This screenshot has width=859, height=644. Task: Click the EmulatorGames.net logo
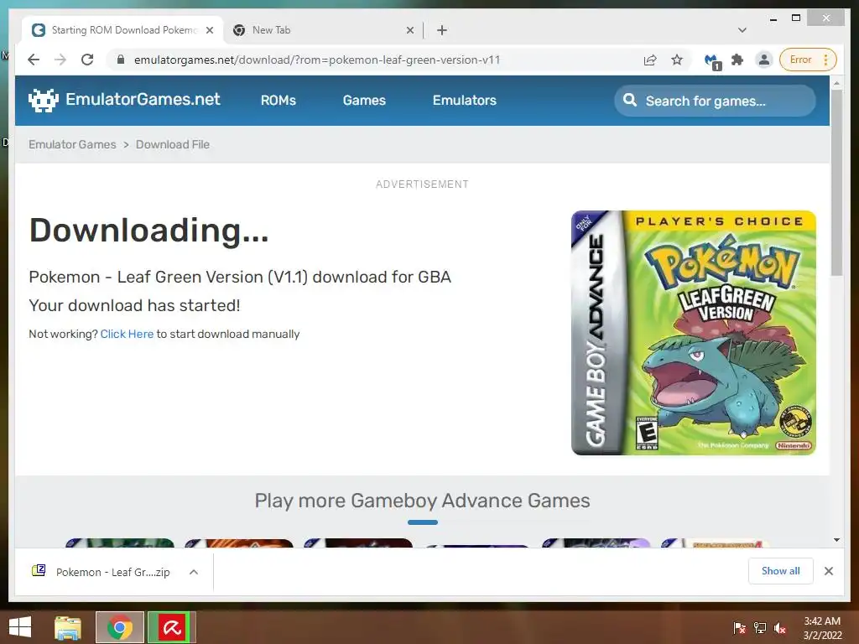coord(124,100)
